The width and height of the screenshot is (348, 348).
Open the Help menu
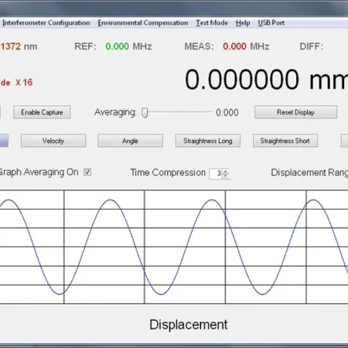pos(243,23)
